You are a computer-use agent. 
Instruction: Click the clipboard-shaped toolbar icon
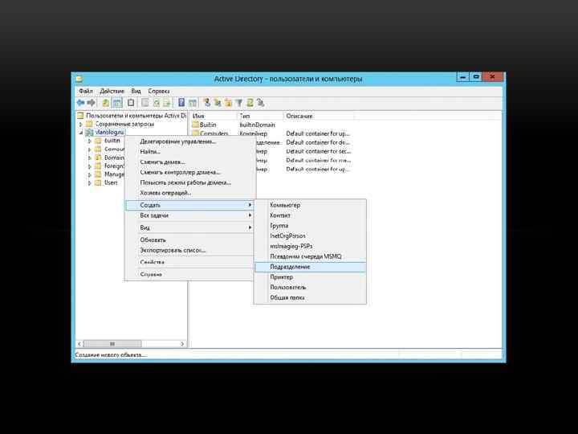pos(131,103)
